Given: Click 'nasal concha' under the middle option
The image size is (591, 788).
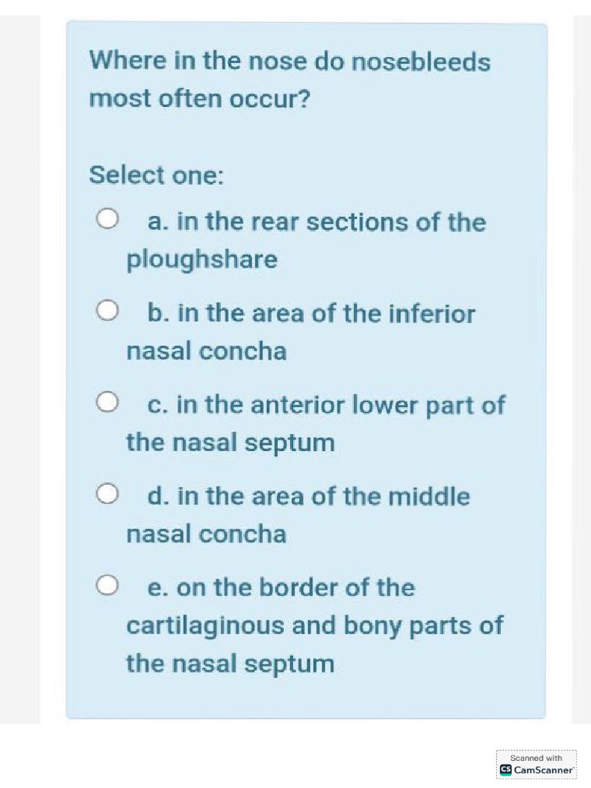Looking at the screenshot, I should [x=206, y=534].
